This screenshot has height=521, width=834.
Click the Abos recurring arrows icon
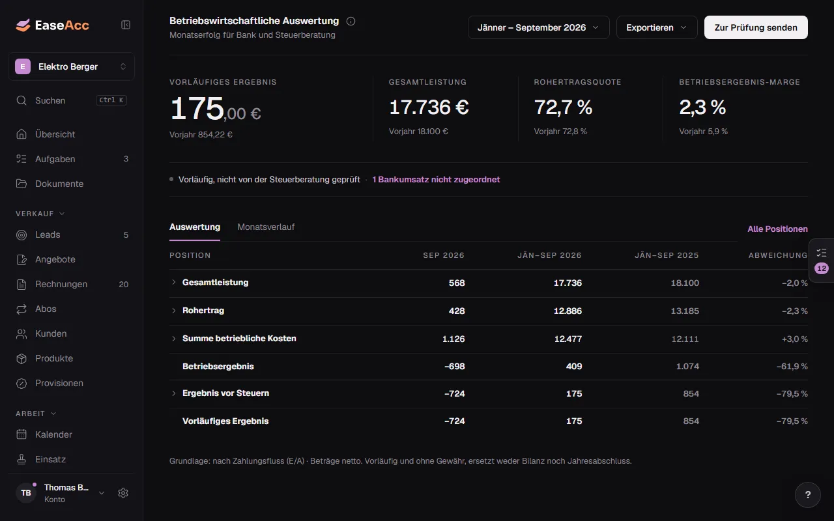(x=22, y=309)
